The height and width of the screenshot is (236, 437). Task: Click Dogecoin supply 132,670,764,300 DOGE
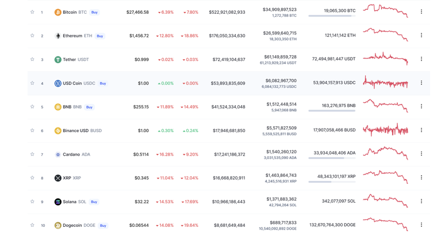[x=332, y=225]
